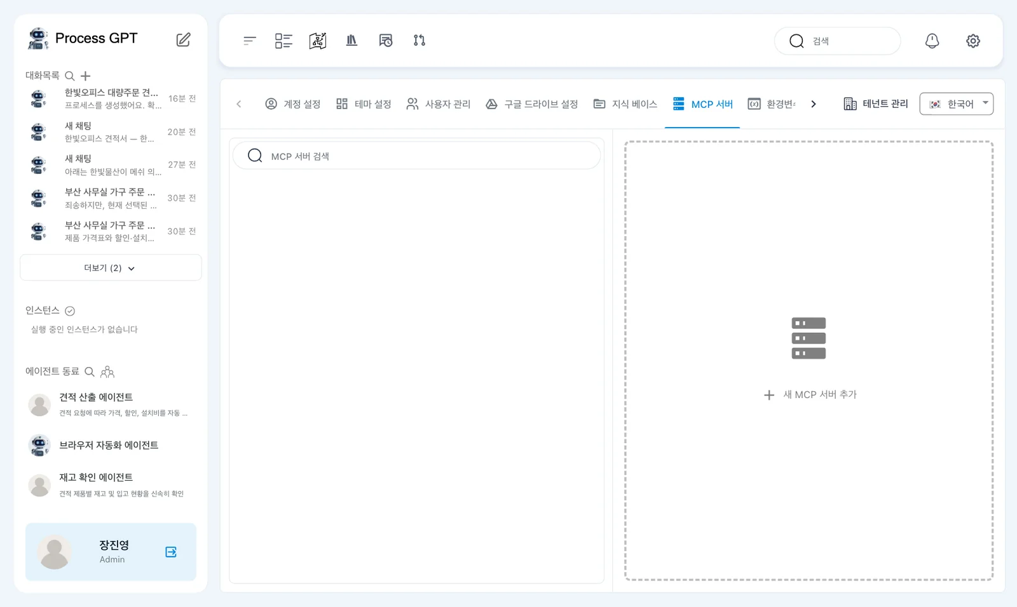Search agent colleagues with magnifier icon

pos(90,371)
